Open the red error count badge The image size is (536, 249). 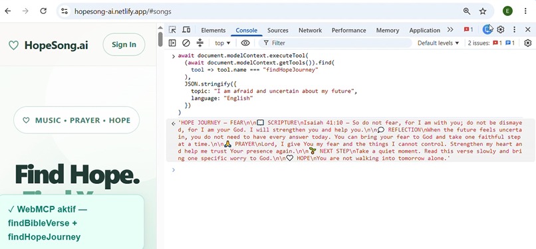468,30
